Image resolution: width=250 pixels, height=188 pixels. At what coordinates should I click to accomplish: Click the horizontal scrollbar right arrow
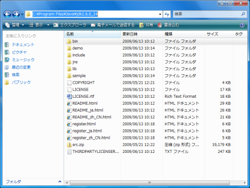coord(244,182)
